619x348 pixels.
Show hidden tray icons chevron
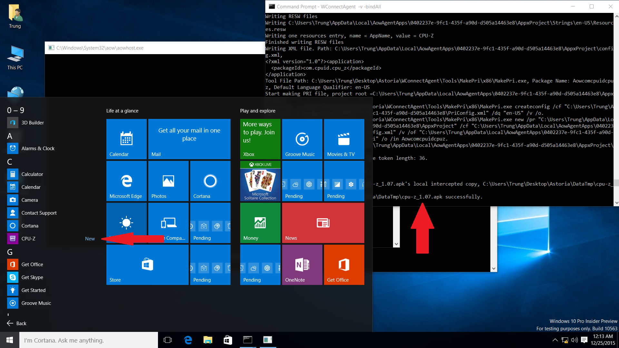[555, 340]
